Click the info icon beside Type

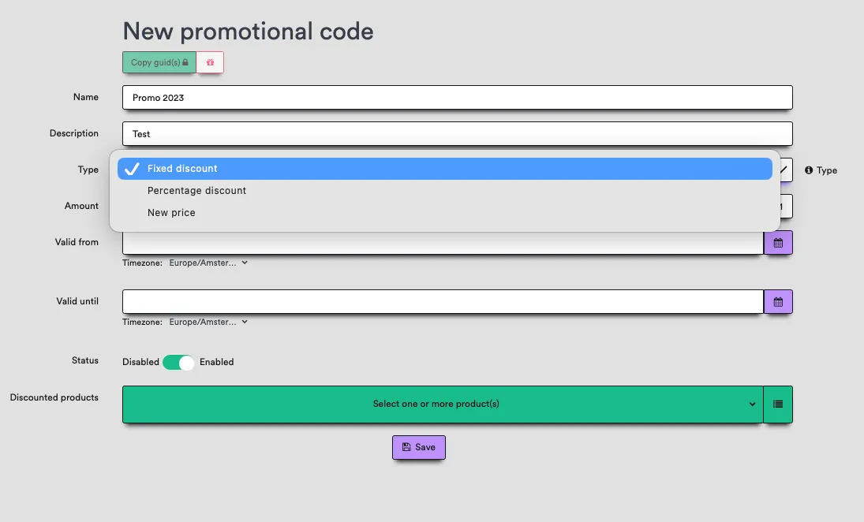tap(809, 170)
